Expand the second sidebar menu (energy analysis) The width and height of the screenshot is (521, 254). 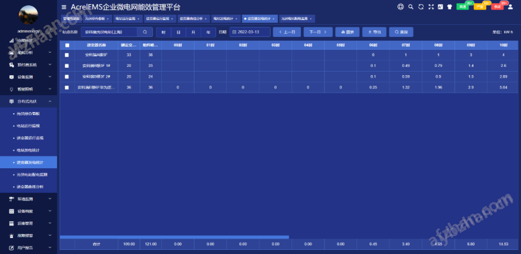pyautogui.click(x=29, y=52)
